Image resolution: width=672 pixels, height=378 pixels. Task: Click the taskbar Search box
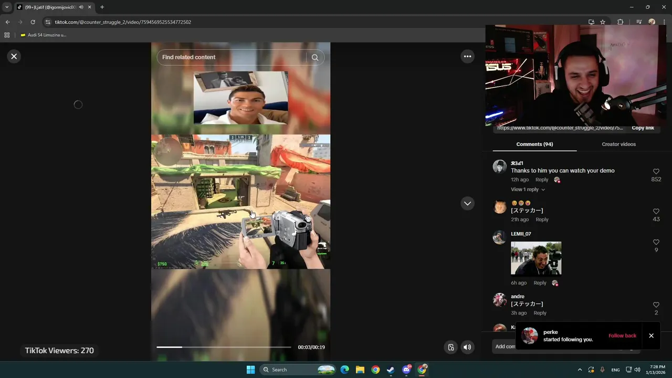(298, 370)
